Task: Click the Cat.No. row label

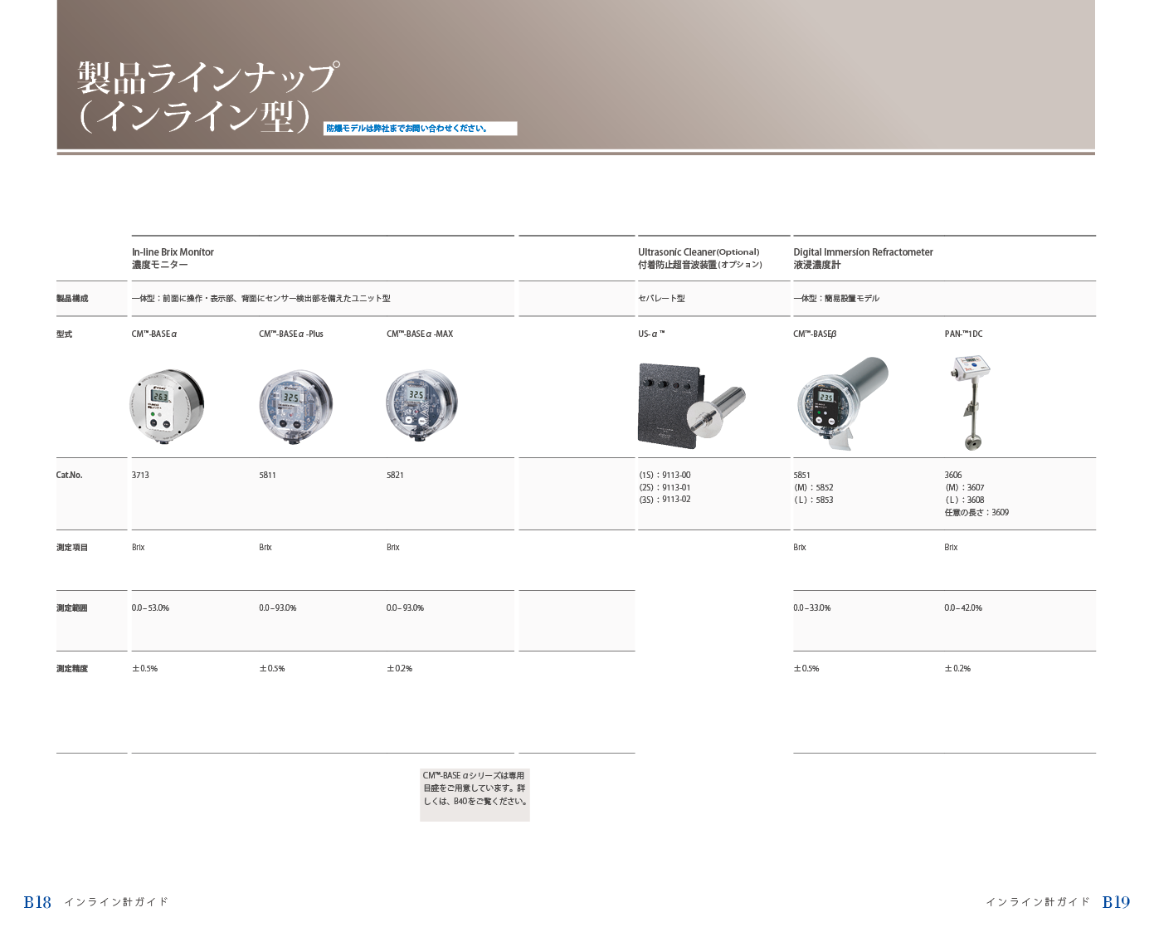Action: 69,475
